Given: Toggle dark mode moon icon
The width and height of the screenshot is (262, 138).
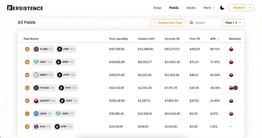Looking at the screenshot, I should coord(222,8).
